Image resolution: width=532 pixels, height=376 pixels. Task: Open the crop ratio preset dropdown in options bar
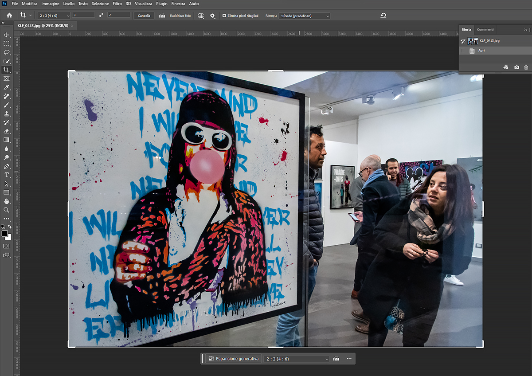pyautogui.click(x=53, y=16)
